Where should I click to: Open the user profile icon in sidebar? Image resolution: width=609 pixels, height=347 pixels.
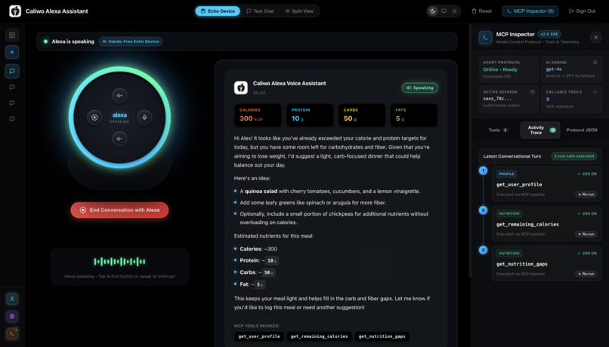[x=12, y=299]
